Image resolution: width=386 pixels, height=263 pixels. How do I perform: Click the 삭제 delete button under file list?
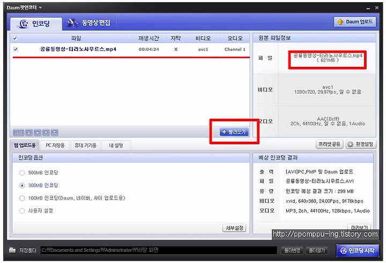[x=18, y=133]
